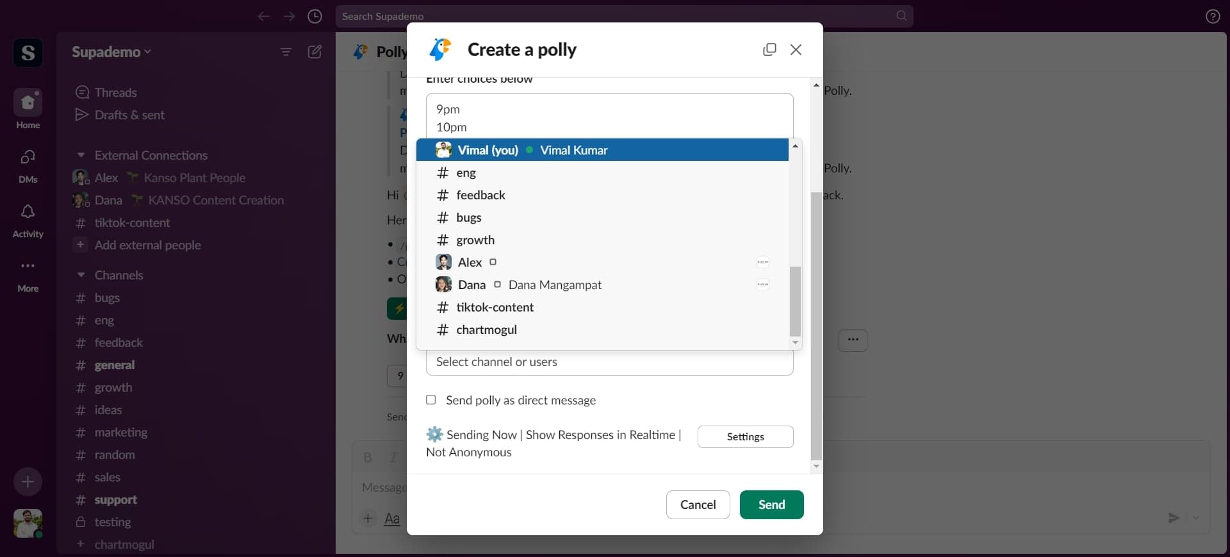This screenshot has height=557, width=1230.
Task: Select Alex's checkbox in the suggestion list
Action: tap(493, 262)
